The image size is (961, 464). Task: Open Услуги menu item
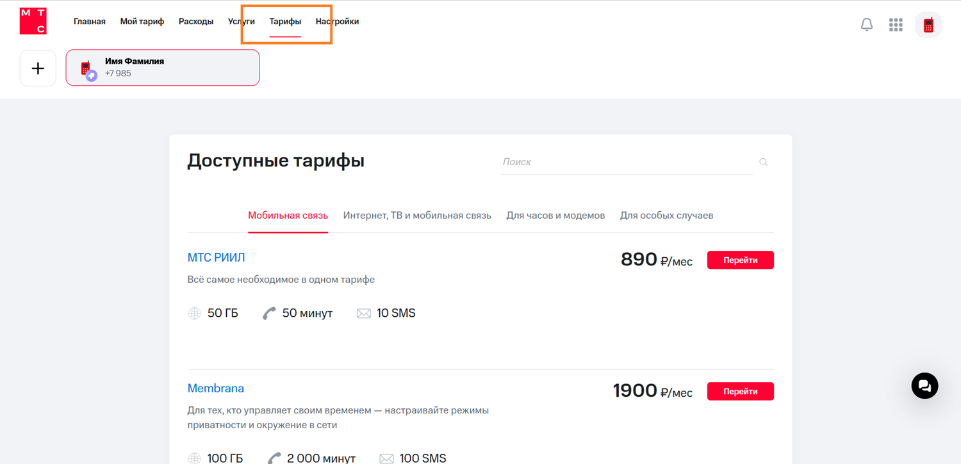click(x=242, y=21)
